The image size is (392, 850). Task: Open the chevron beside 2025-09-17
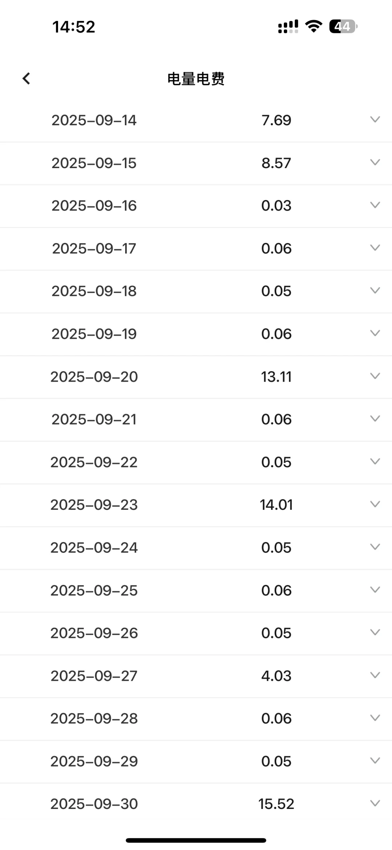[375, 248]
